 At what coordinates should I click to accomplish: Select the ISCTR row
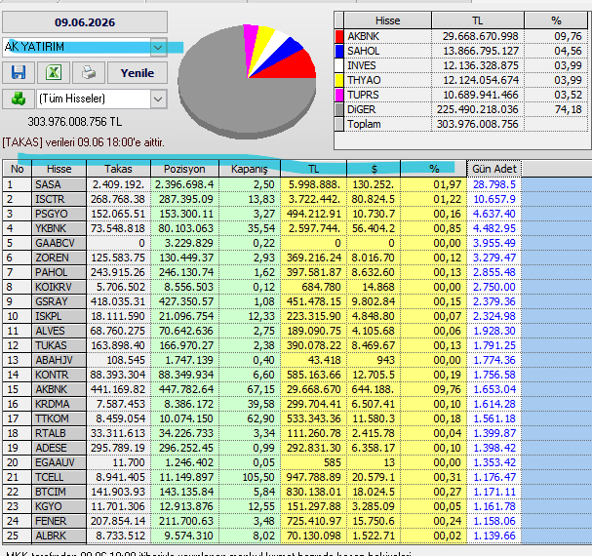point(261,199)
